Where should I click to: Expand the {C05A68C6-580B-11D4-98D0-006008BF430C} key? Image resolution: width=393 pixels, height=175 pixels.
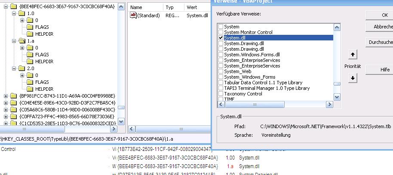click(x=6, y=110)
